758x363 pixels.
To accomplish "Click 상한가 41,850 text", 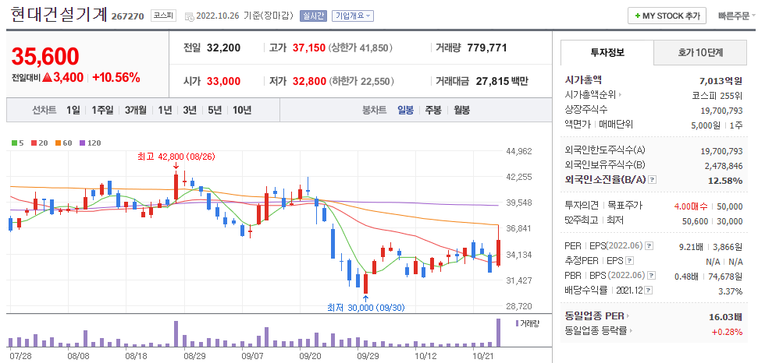I will point(360,48).
